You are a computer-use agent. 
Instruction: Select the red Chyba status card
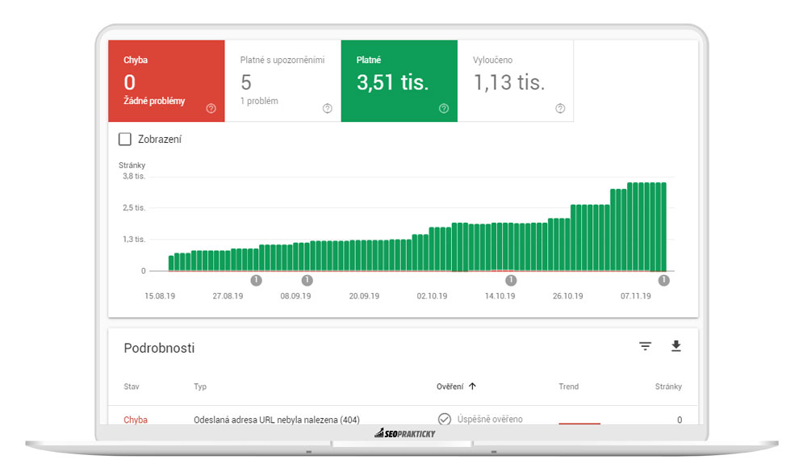(166, 81)
